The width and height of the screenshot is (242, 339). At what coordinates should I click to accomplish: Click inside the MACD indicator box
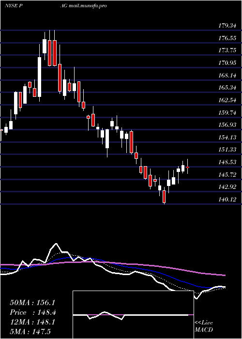tap(133, 315)
